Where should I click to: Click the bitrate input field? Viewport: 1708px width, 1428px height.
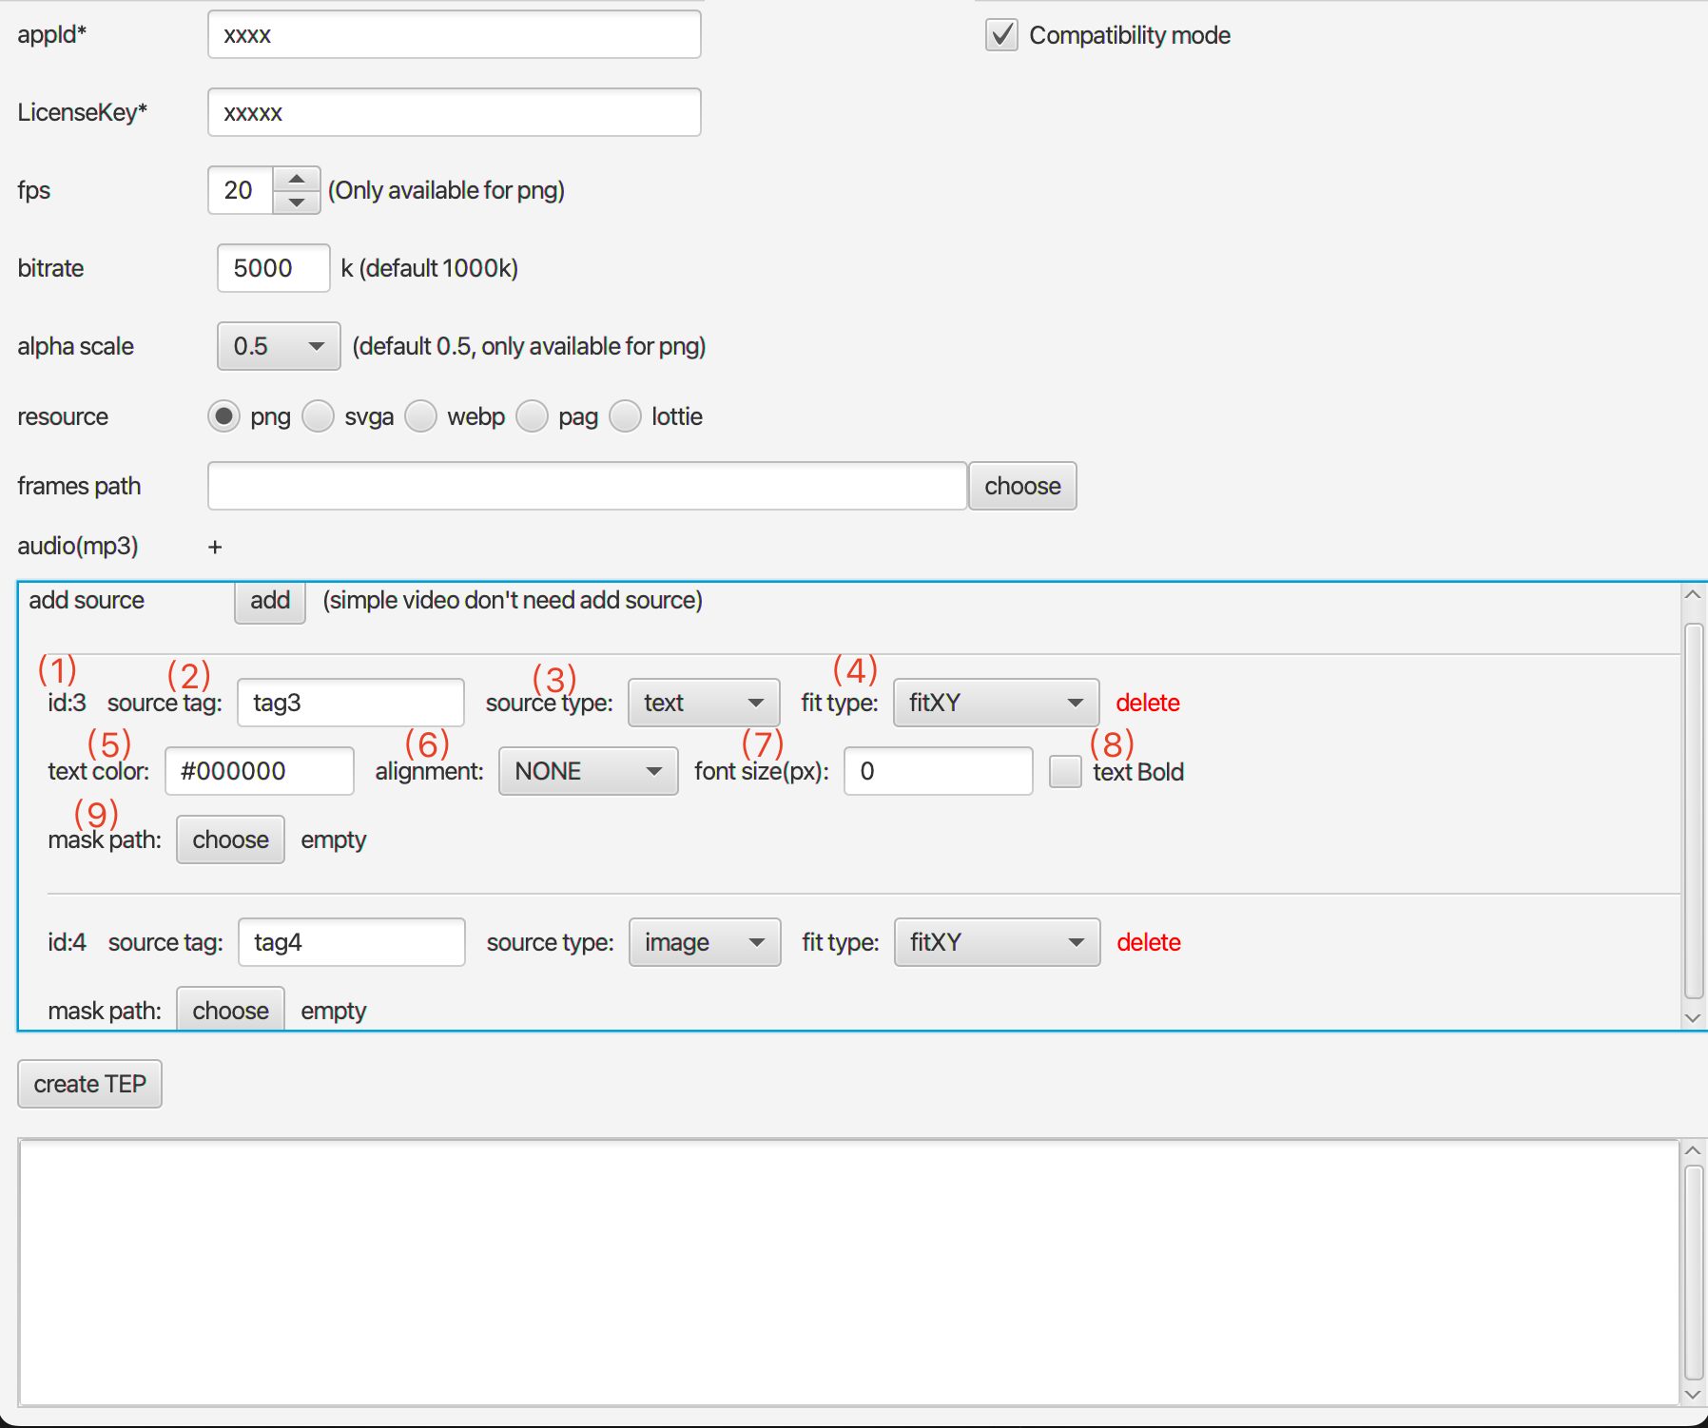coord(274,268)
